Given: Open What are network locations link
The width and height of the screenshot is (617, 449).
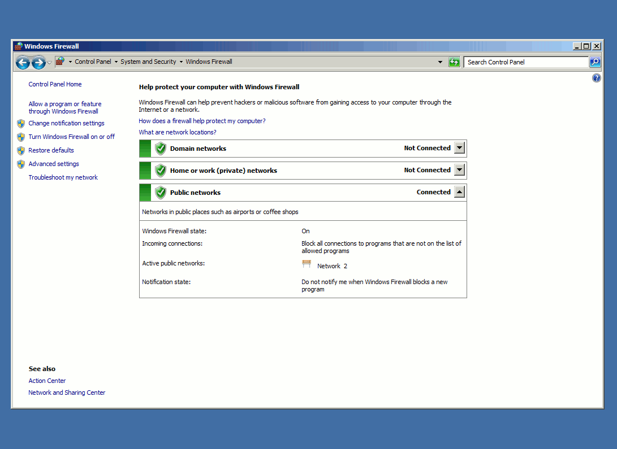Looking at the screenshot, I should tap(178, 132).
